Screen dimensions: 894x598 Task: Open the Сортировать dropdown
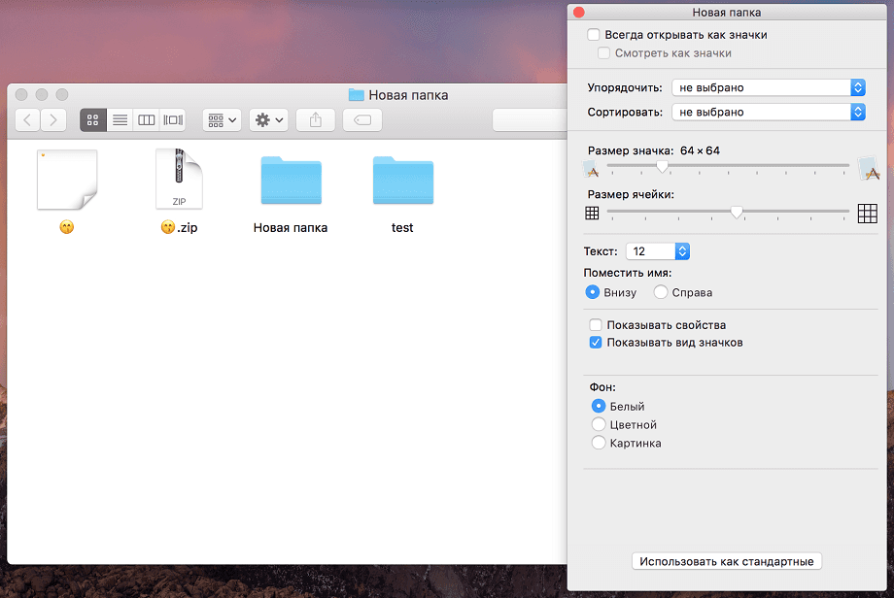(x=768, y=112)
